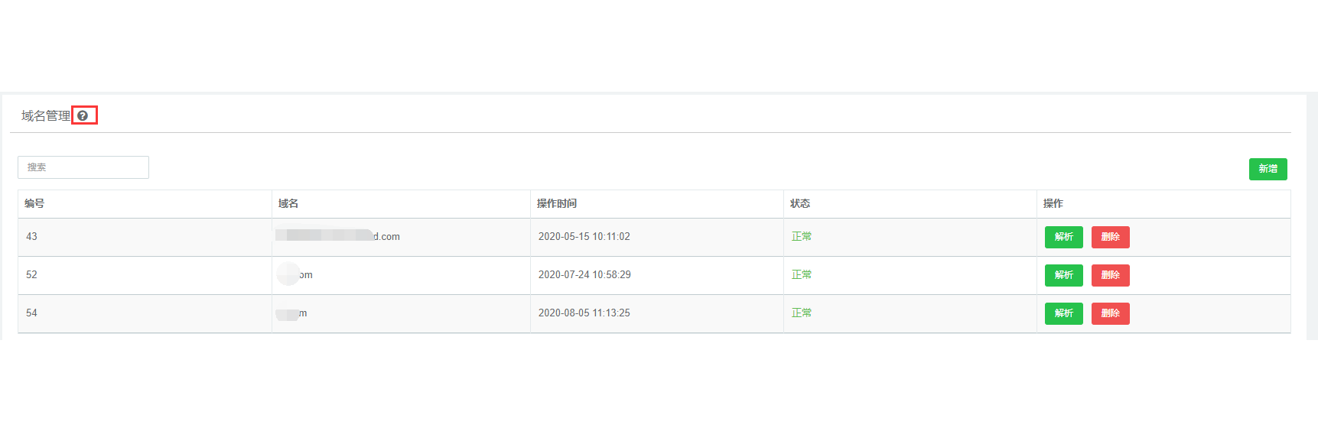Remove domain 54 using 删除
Screen dimensions: 1318x431
click(x=1110, y=313)
